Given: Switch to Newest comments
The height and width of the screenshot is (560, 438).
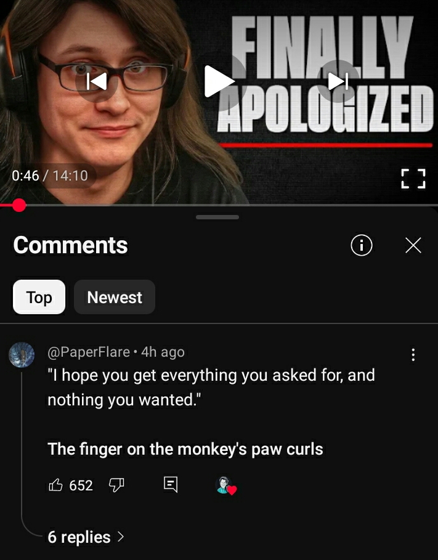Looking at the screenshot, I should 115,297.
